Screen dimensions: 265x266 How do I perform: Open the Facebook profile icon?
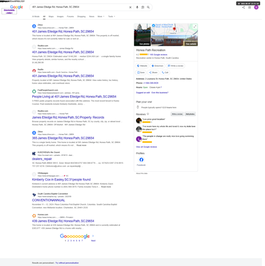141,160
